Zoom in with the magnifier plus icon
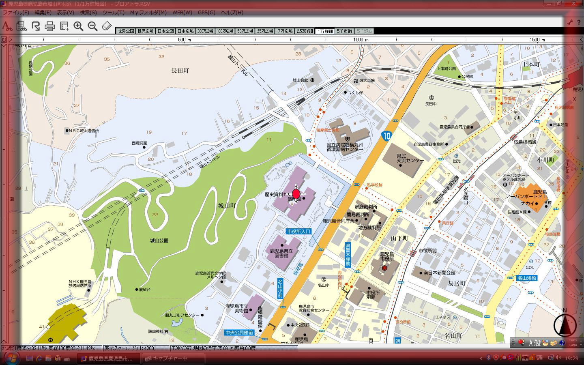 (x=78, y=26)
